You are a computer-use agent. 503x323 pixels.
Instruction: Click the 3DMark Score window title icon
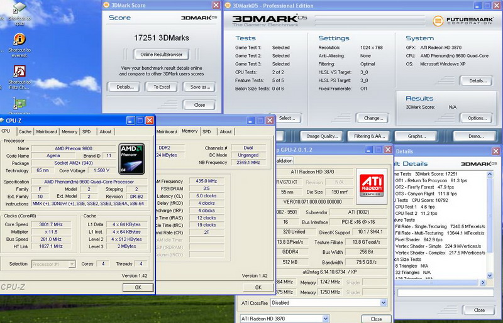click(x=107, y=5)
